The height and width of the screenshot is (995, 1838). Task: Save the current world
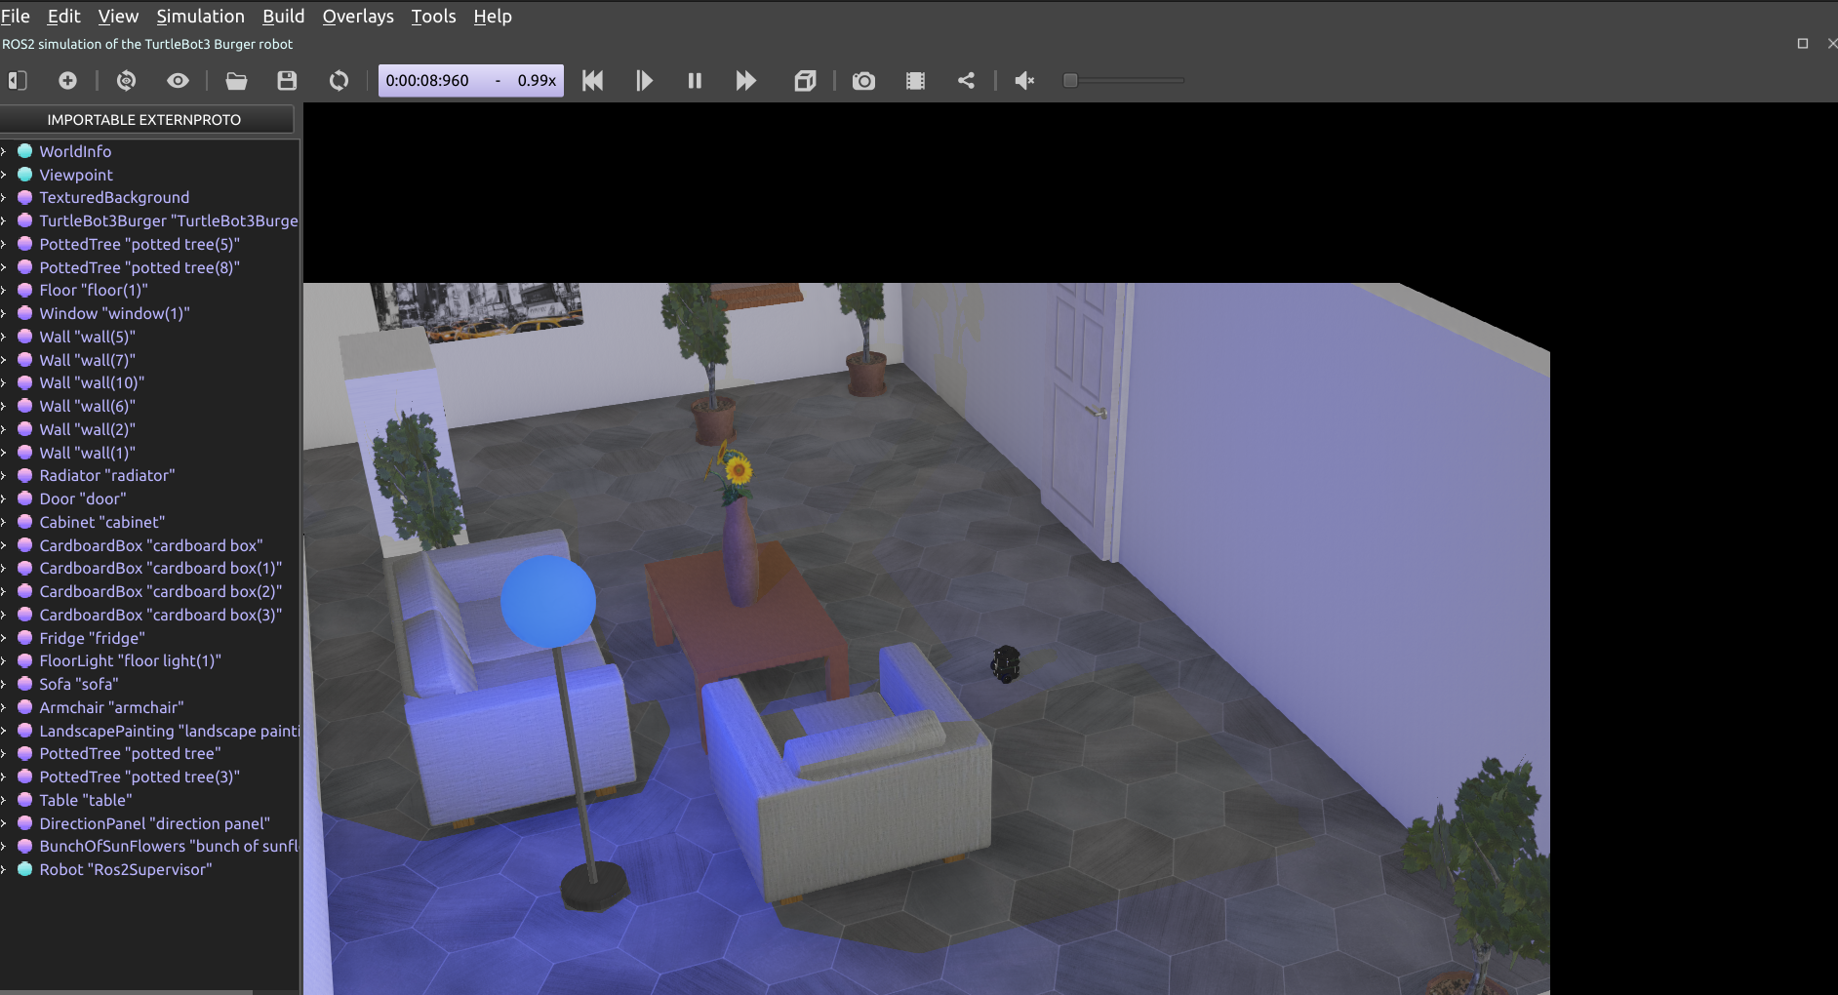[287, 81]
